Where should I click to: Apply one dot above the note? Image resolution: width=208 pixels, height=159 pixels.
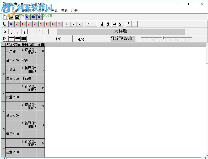[x=33, y=31]
